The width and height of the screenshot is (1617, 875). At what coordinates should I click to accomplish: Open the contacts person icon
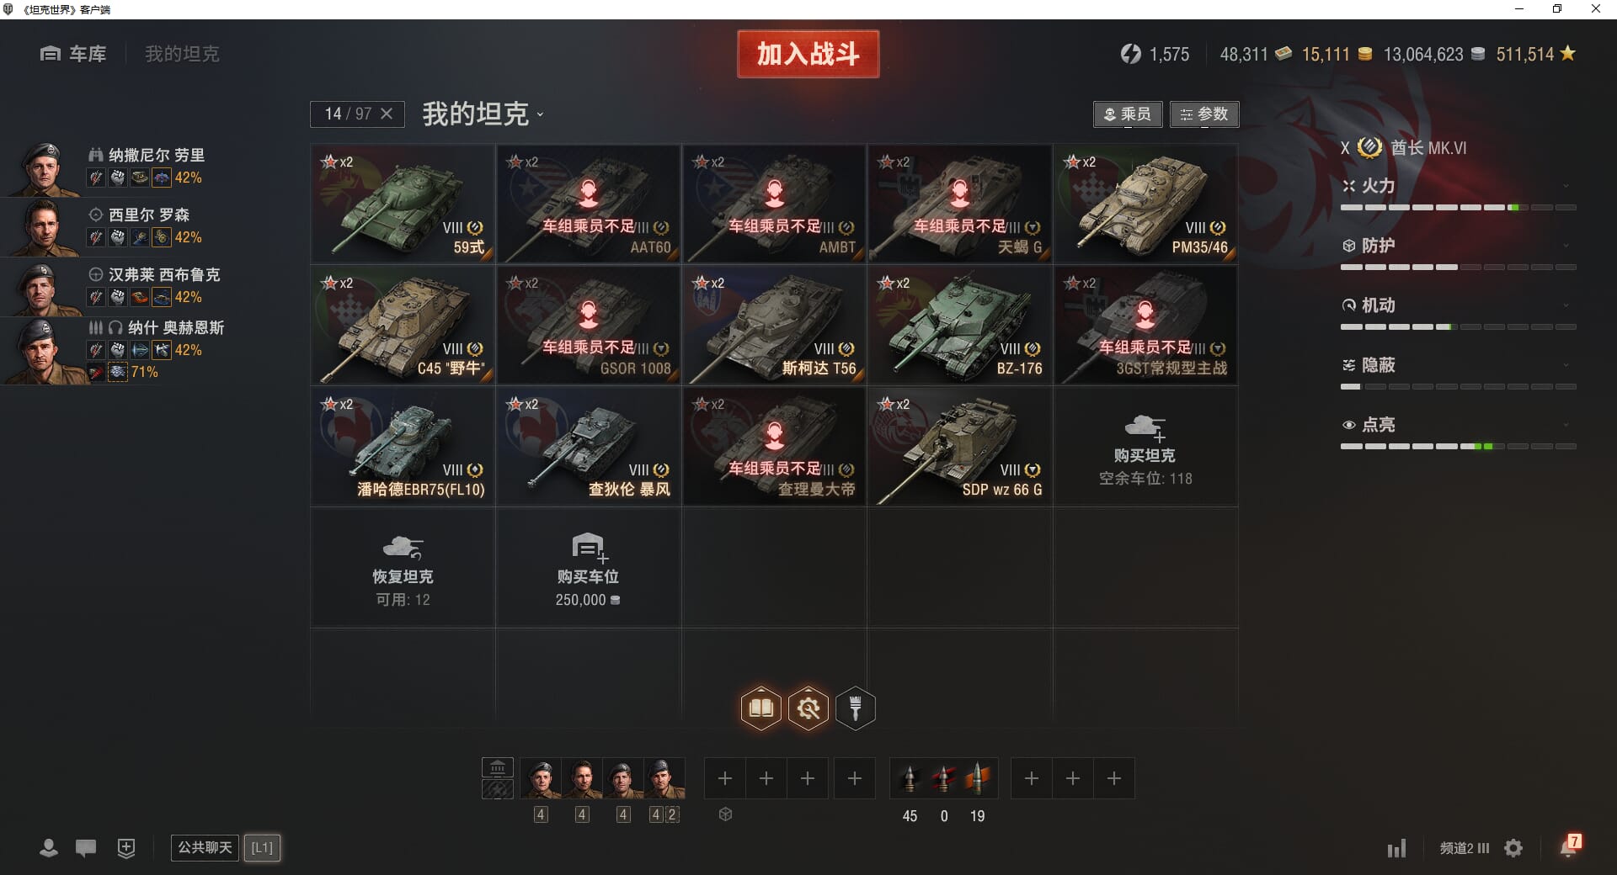[x=49, y=848]
